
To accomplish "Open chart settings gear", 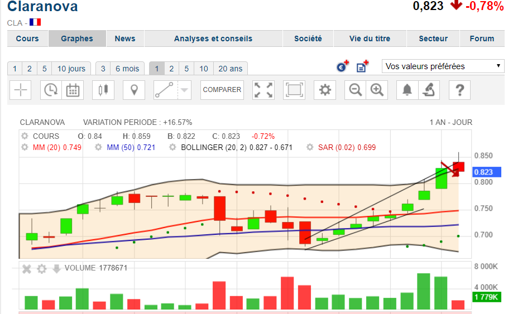I will click(325, 90).
